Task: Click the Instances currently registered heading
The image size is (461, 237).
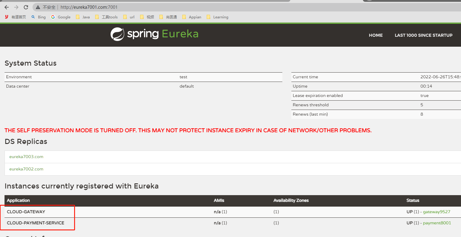Action: pyautogui.click(x=82, y=186)
